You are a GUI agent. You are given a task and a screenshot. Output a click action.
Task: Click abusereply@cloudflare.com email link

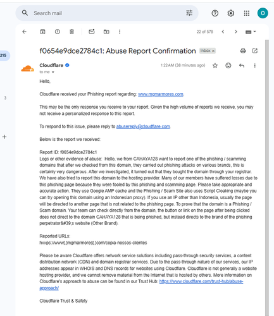coord(143,126)
